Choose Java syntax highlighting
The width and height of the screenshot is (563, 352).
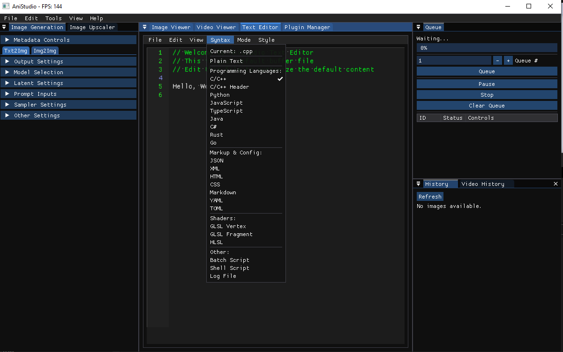tap(246, 119)
